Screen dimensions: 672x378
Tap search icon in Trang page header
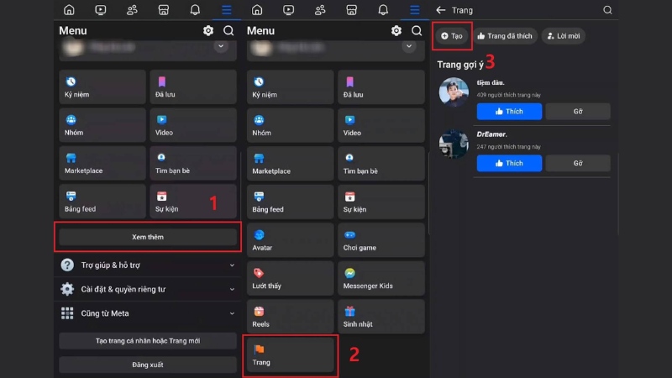(x=607, y=10)
